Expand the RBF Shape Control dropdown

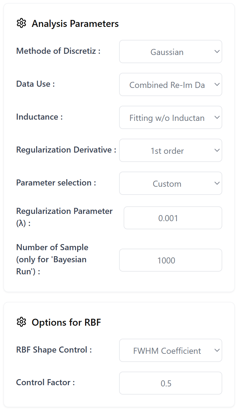pyautogui.click(x=170, y=350)
